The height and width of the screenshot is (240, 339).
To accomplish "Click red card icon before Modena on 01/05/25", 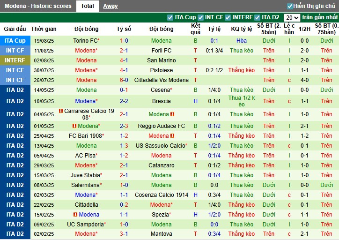I will [x=74, y=126].
